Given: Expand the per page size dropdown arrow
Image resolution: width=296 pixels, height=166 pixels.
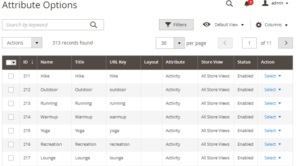Looking at the screenshot, I should coord(179,43).
